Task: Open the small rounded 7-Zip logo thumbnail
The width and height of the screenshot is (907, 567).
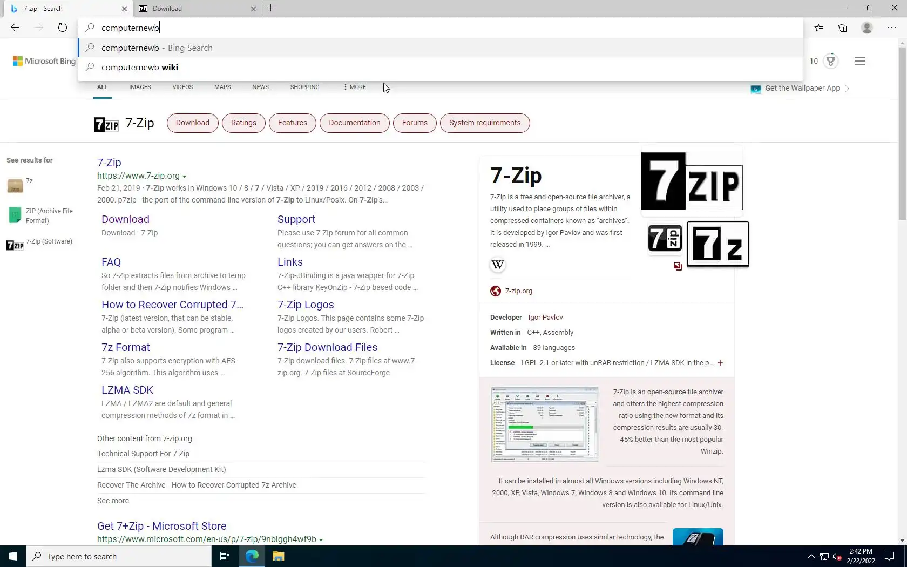Action: (665, 238)
